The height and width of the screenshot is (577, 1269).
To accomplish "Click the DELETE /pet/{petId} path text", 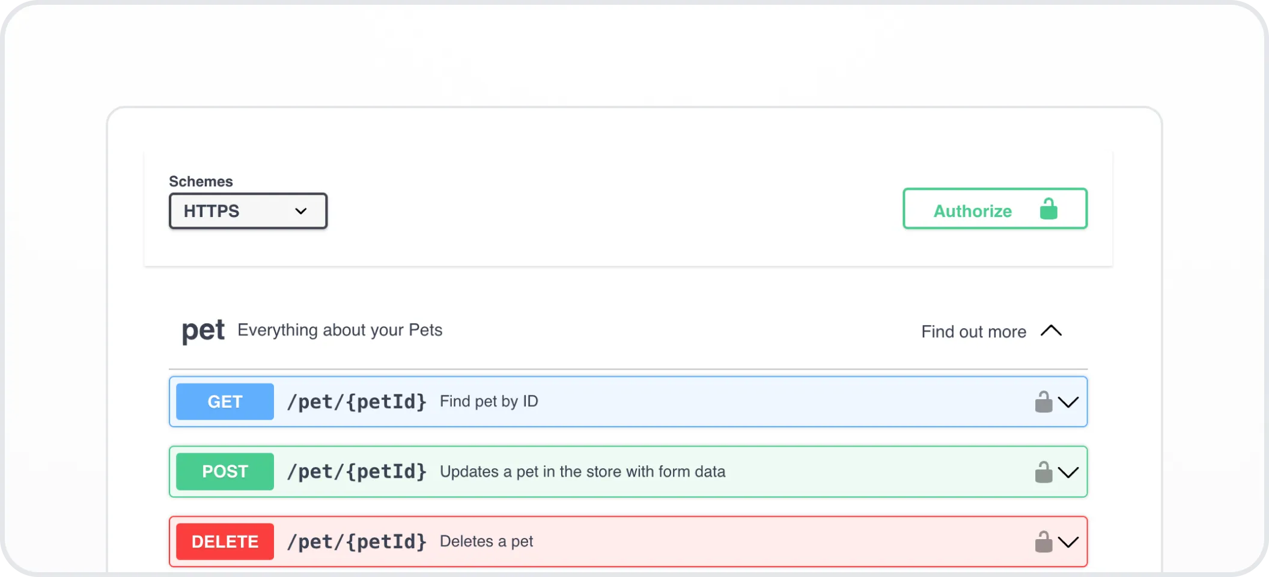I will 357,542.
